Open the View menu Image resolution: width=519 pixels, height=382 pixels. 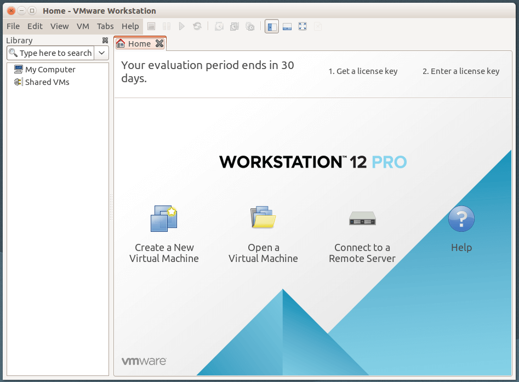pos(60,26)
